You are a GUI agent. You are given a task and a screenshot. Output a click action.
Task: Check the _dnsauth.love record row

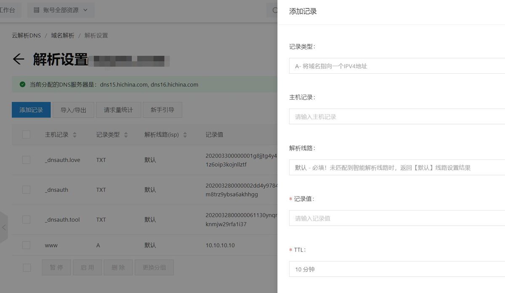click(x=26, y=160)
